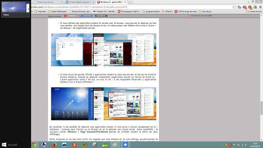The height and width of the screenshot is (148, 263).
Task: Close the 'Windows 8 - gérez l'affich' tab
Action: (x=125, y=2)
